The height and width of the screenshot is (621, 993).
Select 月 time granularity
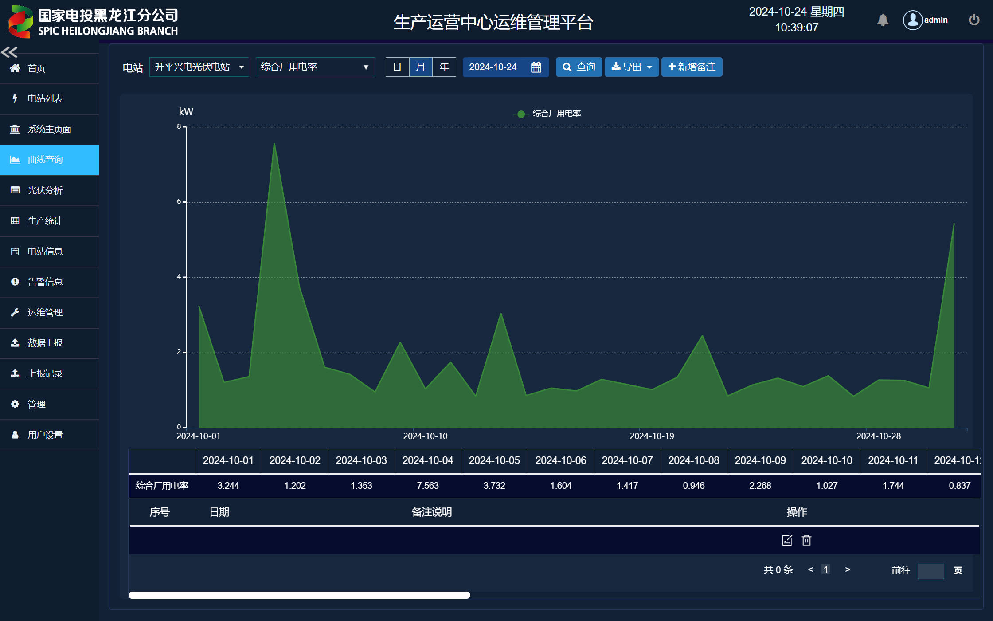point(421,67)
